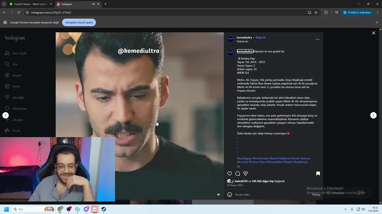Click the taskbar Ara search box
This screenshot has height=214, width=382.
pyautogui.click(x=33, y=209)
